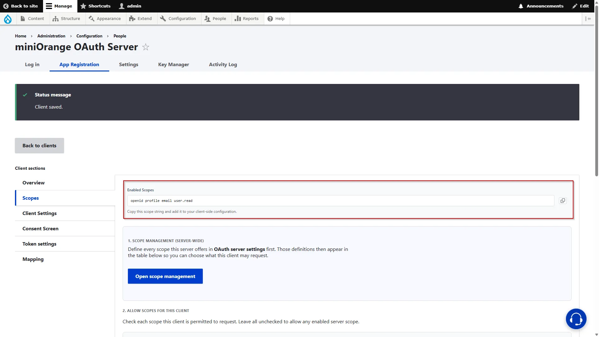This screenshot has height=337, width=599.
Task: Go to Configuration breadcrumb
Action: coord(89,36)
